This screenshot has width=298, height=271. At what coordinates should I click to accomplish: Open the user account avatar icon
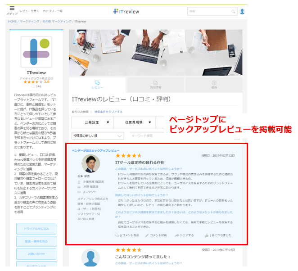point(242,11)
